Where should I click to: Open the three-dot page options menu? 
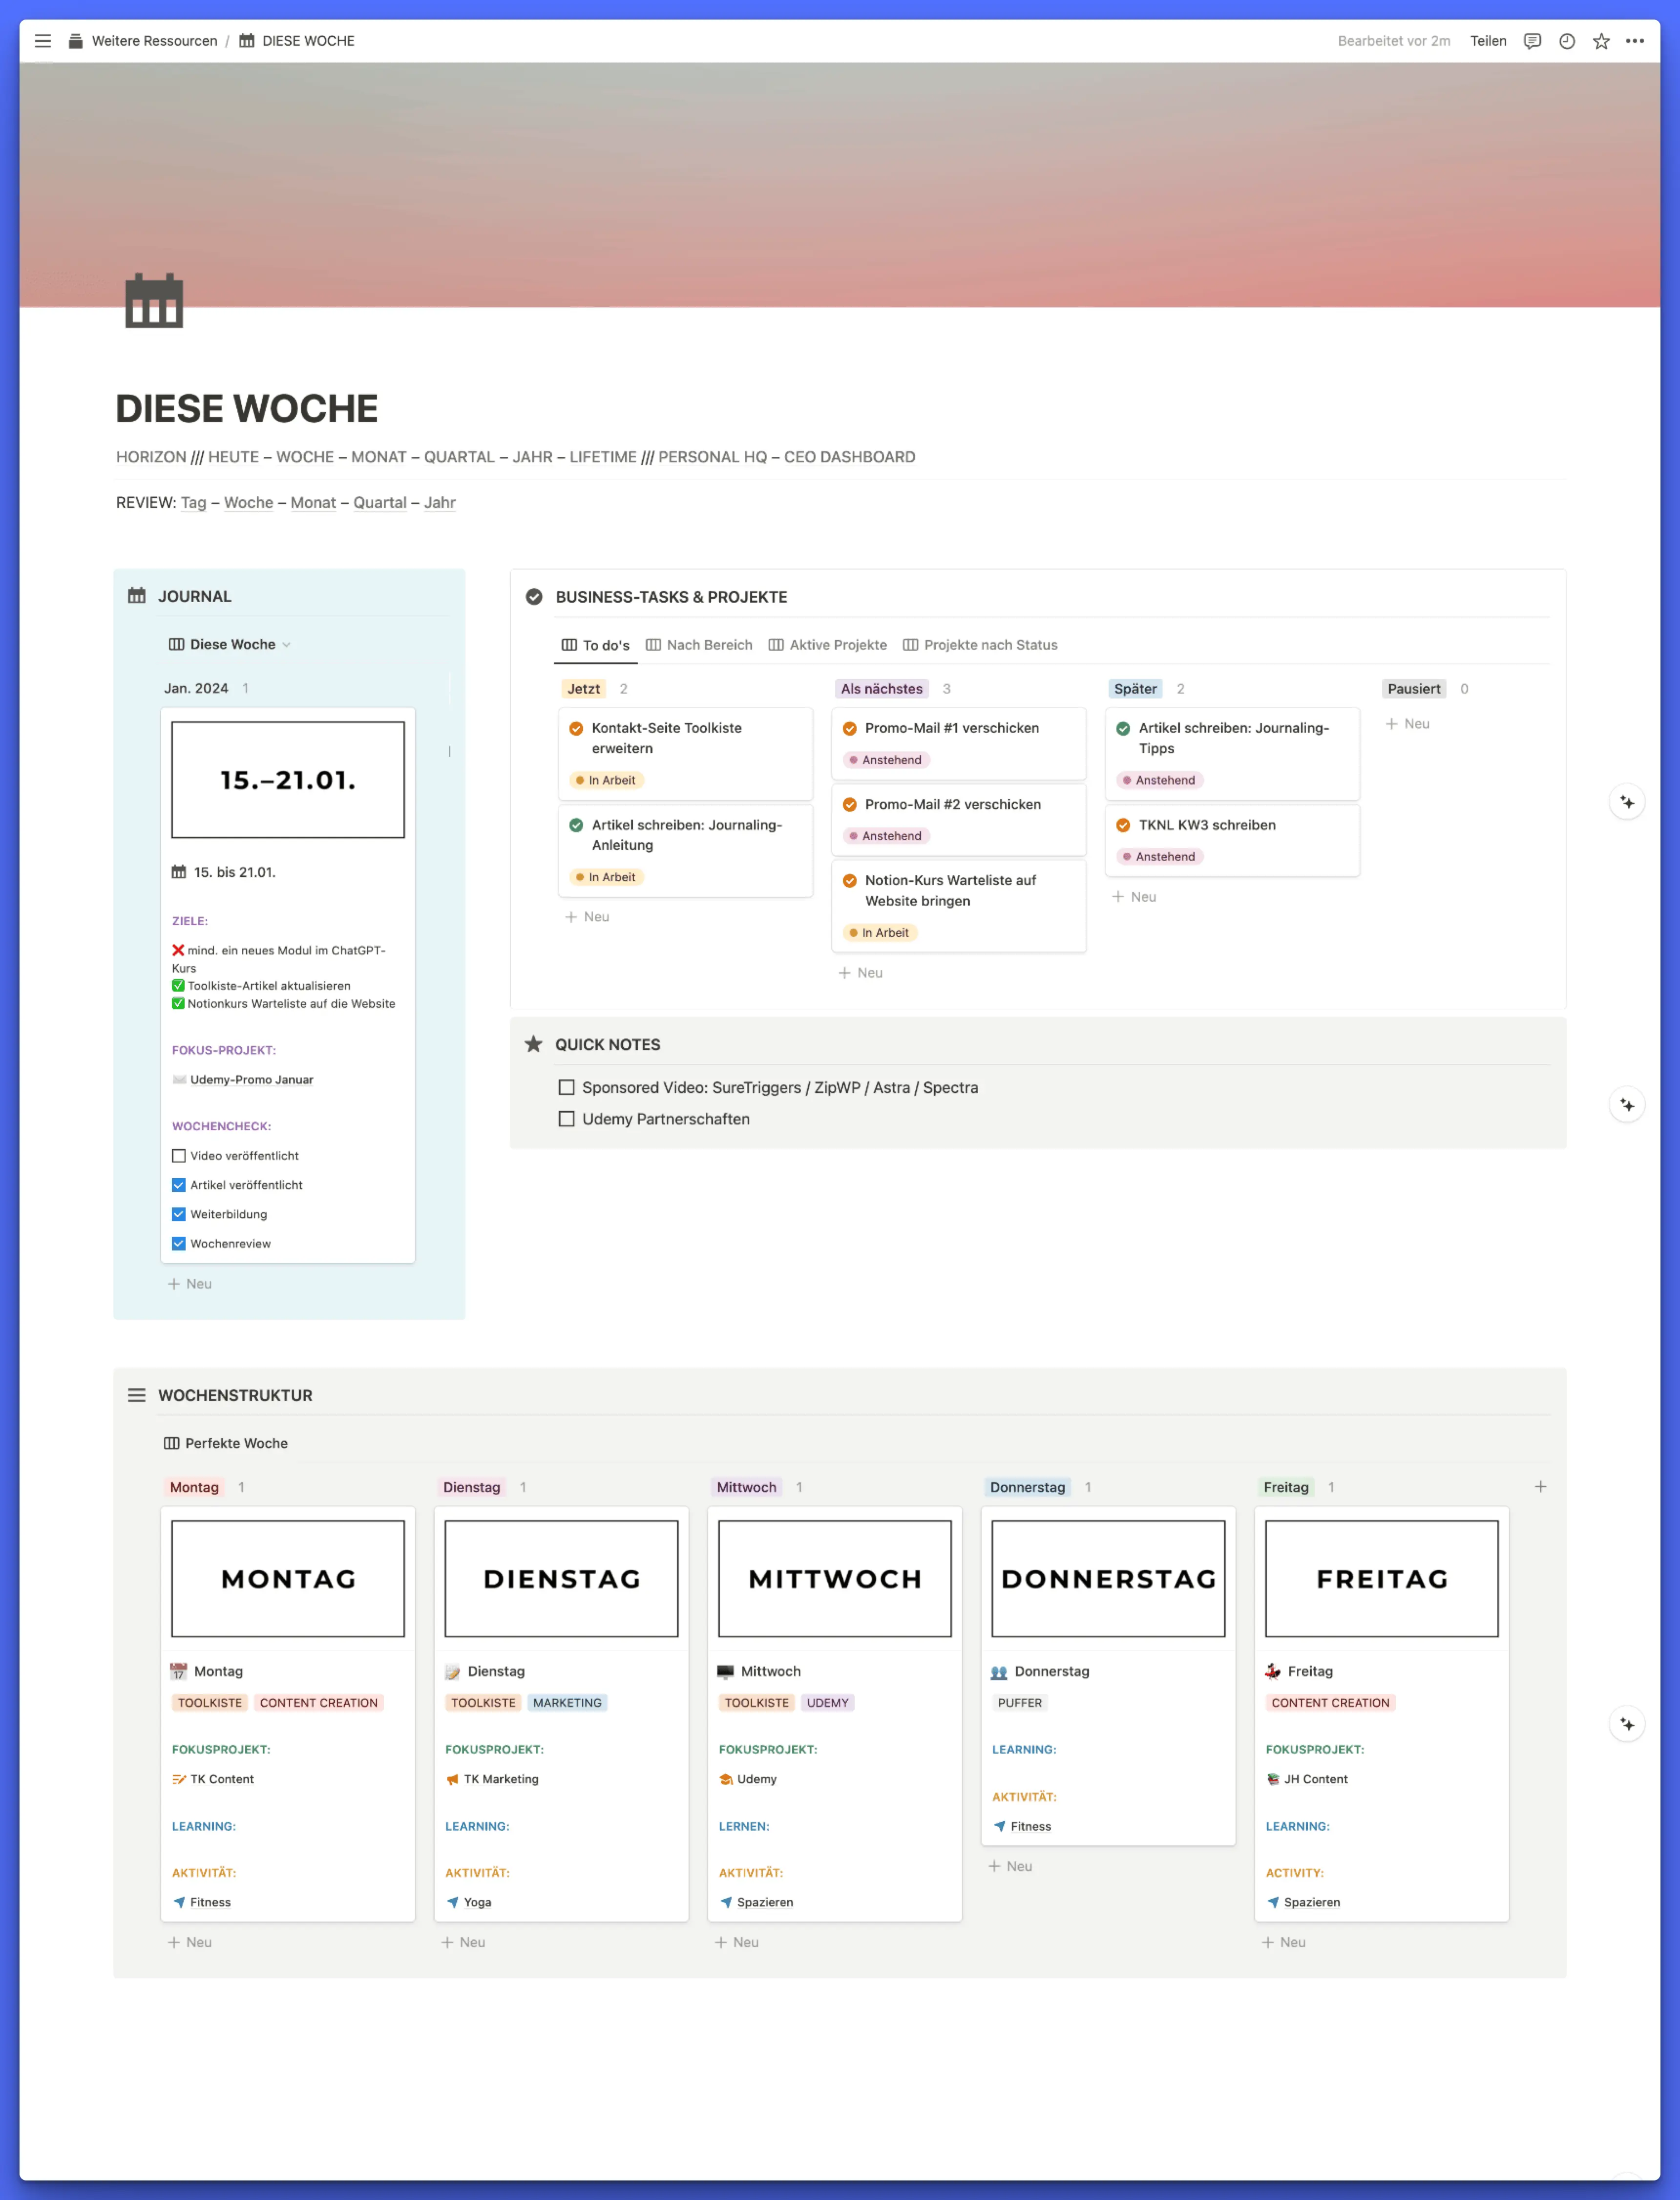(x=1635, y=41)
